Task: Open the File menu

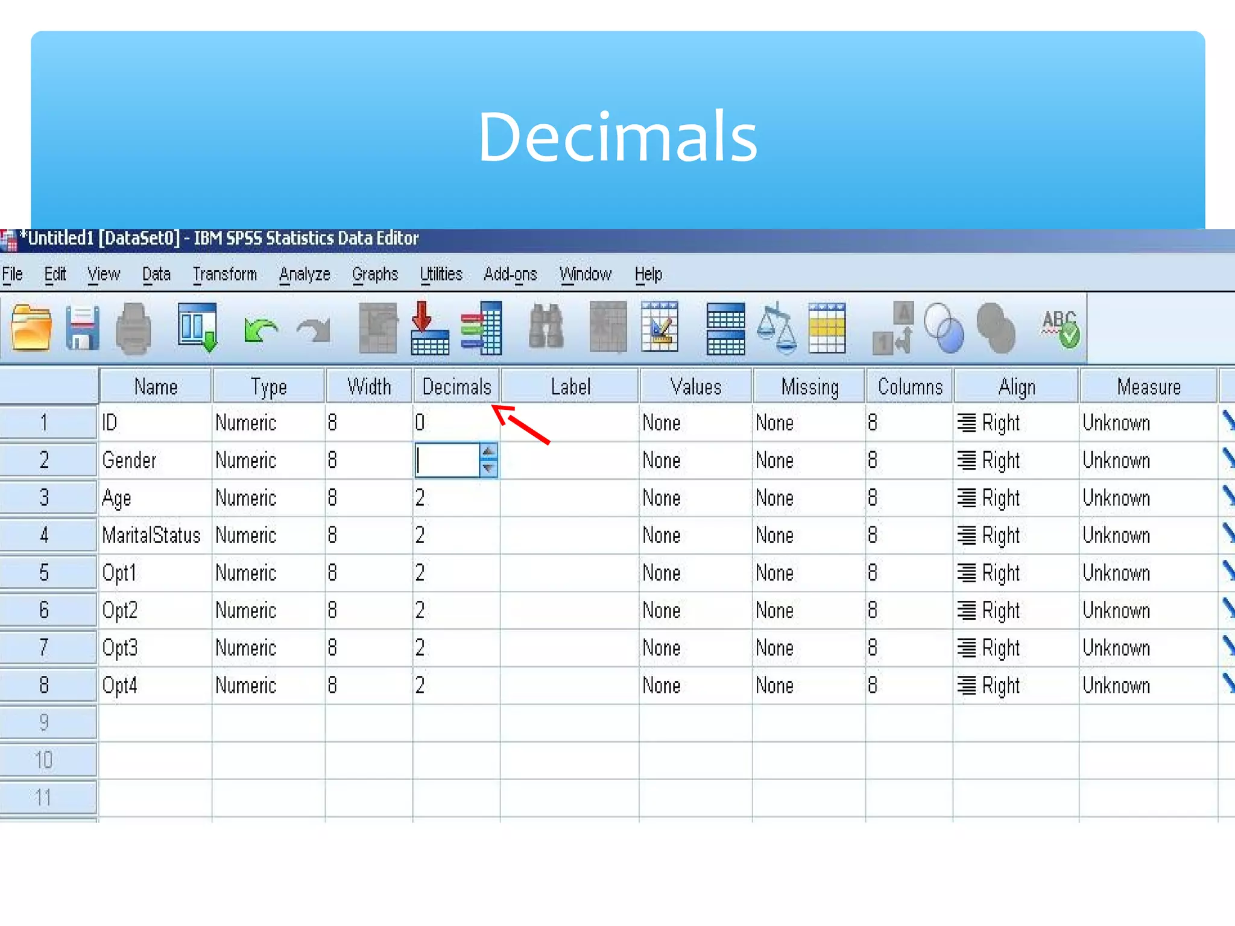Action: tap(12, 274)
